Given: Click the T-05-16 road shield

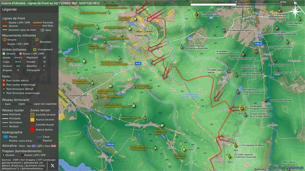Looking at the screenshot, I should coord(110,144).
